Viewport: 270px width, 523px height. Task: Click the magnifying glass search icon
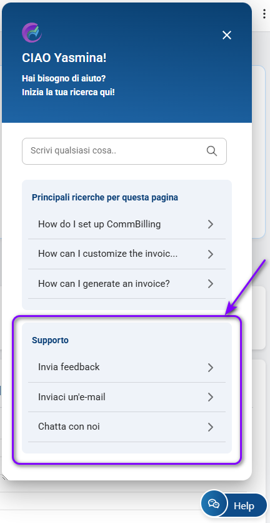click(x=212, y=151)
